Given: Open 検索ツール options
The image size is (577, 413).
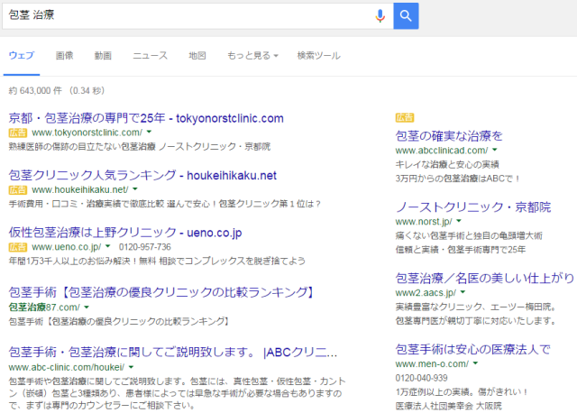Looking at the screenshot, I should (x=318, y=56).
